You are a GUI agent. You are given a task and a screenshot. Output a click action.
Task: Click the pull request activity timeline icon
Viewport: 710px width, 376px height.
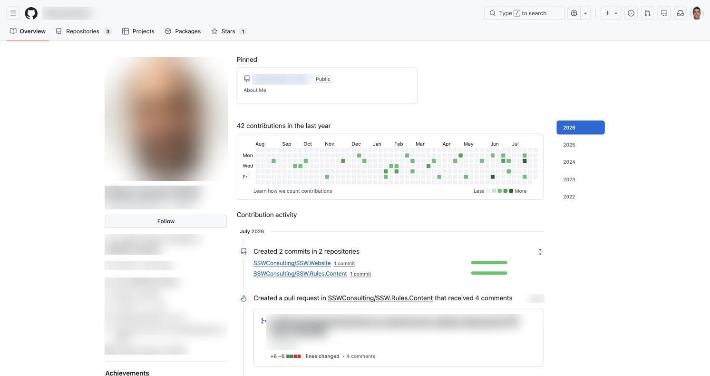[243, 298]
